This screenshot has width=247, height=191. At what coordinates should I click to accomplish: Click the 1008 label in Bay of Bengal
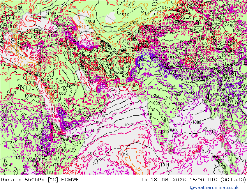coord(197,122)
